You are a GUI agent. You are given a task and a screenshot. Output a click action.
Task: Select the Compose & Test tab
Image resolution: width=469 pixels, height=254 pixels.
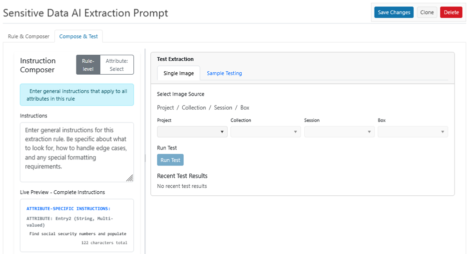(x=78, y=36)
